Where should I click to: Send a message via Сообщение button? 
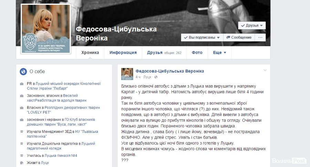point(239,38)
